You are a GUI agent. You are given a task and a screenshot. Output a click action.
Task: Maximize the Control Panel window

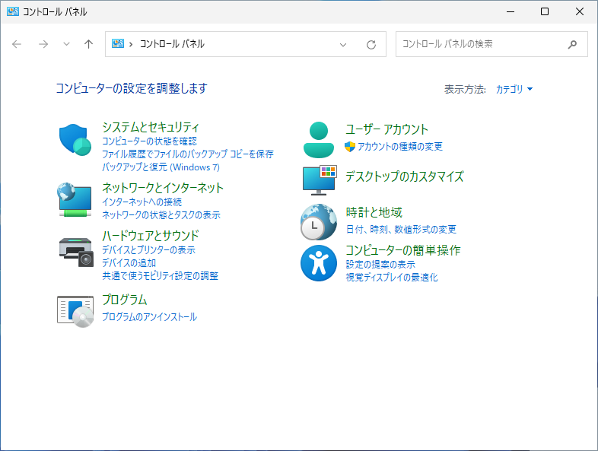(x=545, y=12)
